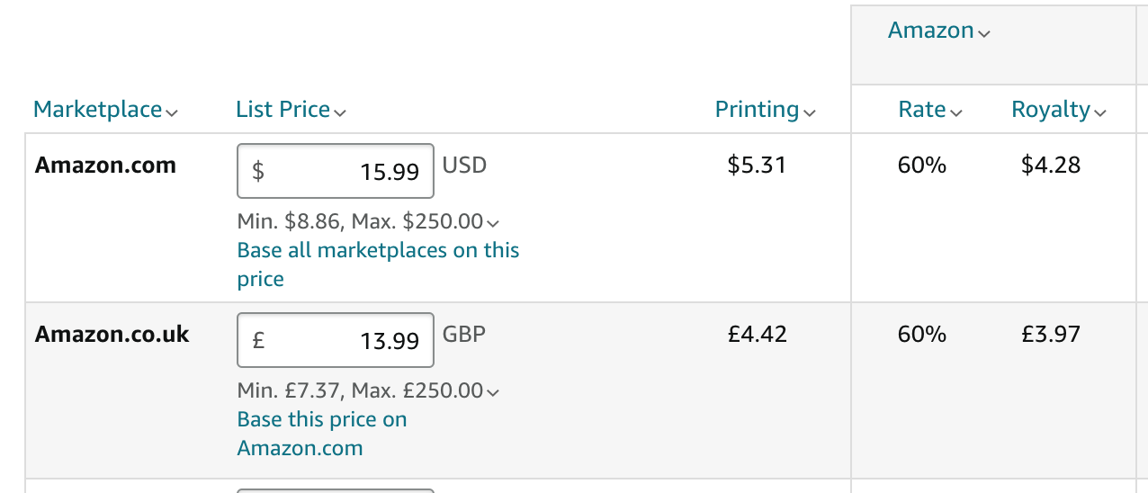Click the chevron icon beside List Price
The height and width of the screenshot is (493, 1148).
point(340,112)
